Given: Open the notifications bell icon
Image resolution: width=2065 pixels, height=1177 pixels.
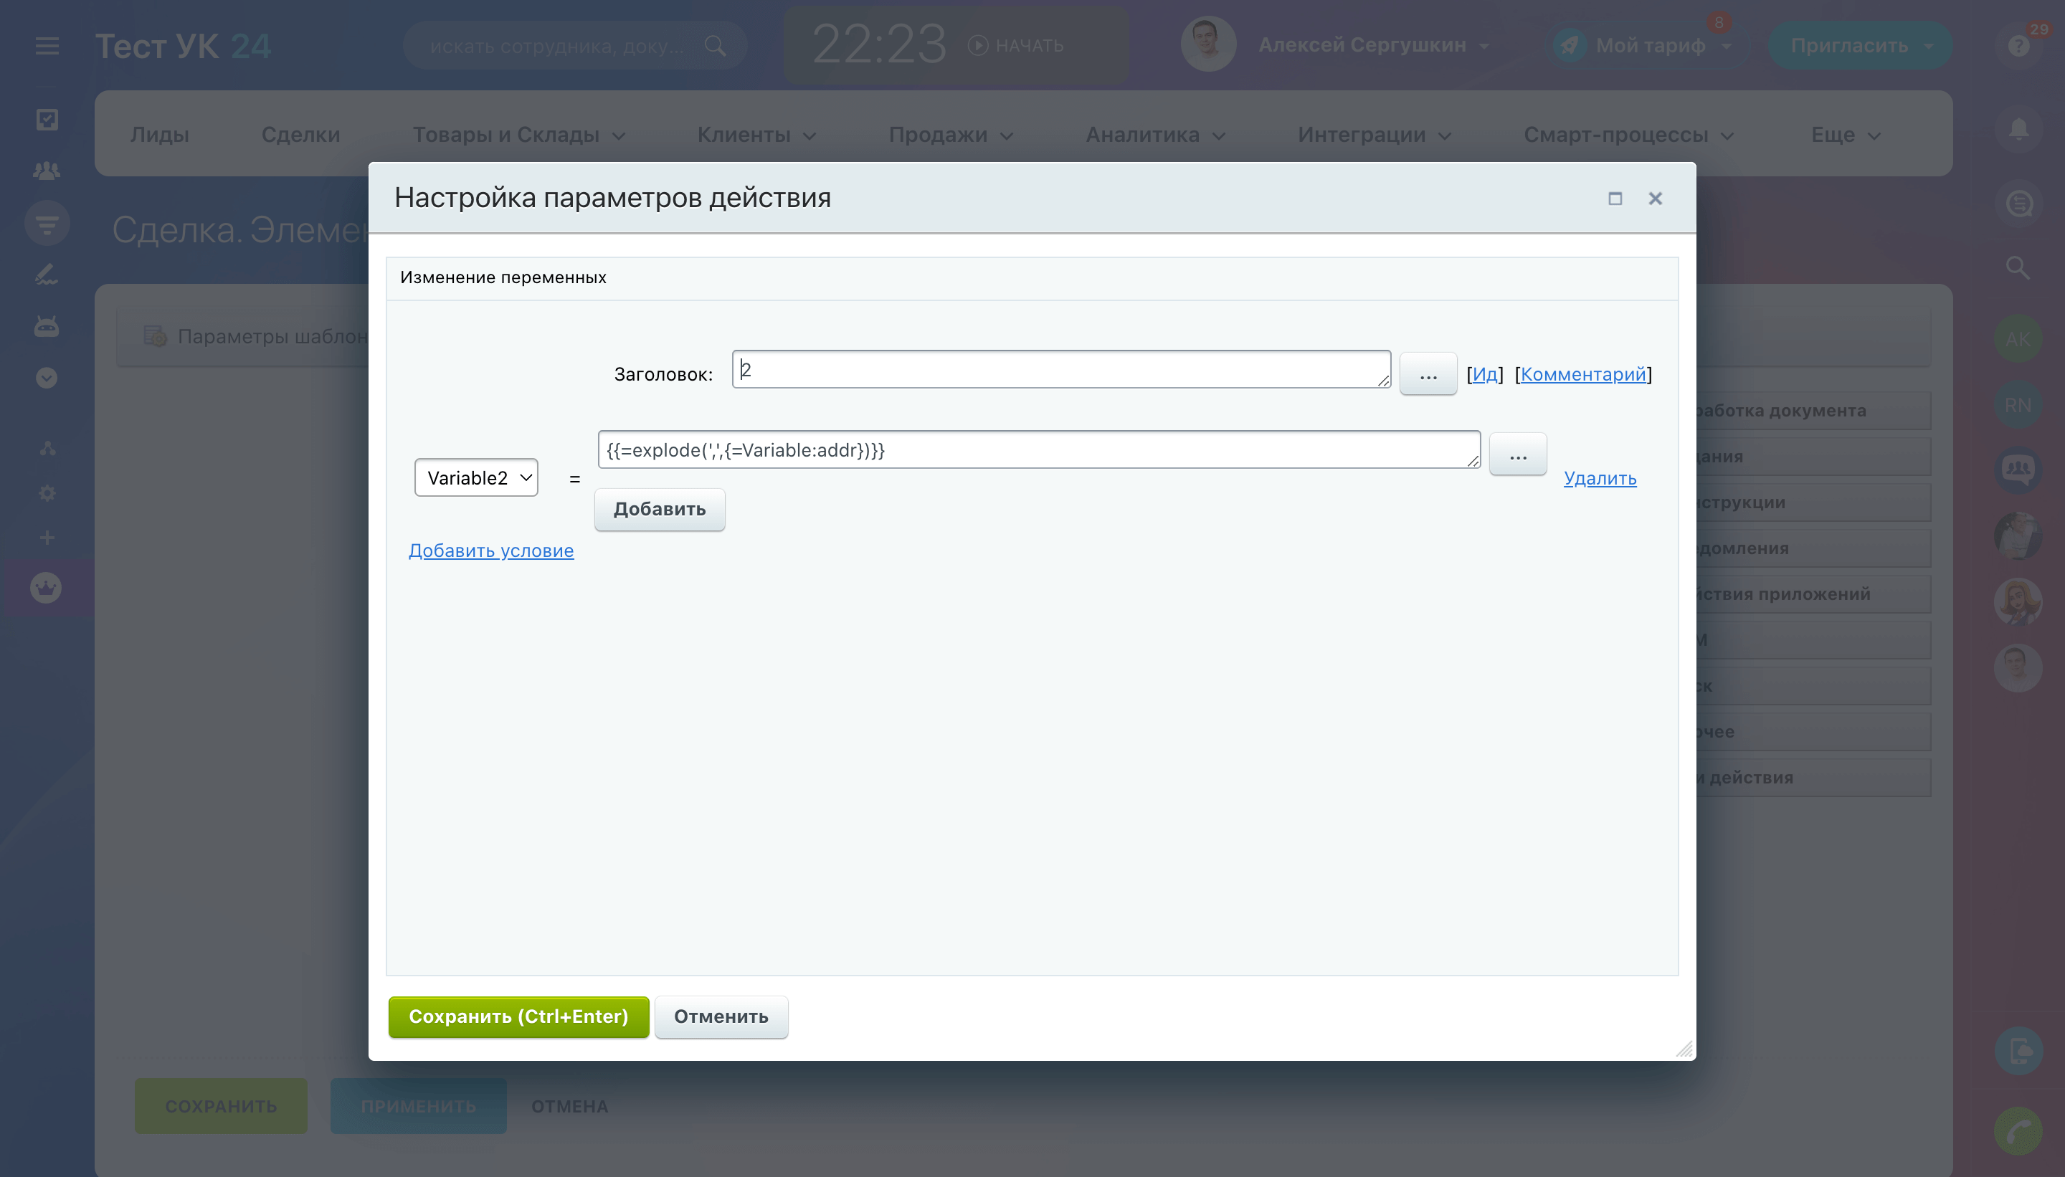Looking at the screenshot, I should pos(2019,129).
